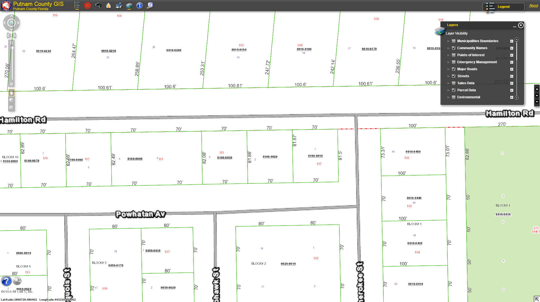
Task: Open the binoculars search tool
Action: (98, 5)
